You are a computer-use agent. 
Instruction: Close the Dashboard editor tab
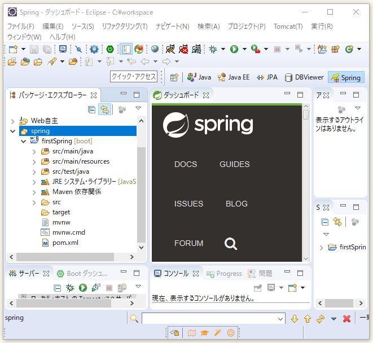coord(206,95)
